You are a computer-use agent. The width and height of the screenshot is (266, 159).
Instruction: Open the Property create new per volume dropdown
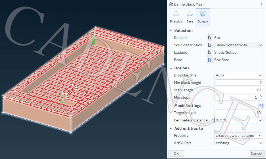(239, 135)
